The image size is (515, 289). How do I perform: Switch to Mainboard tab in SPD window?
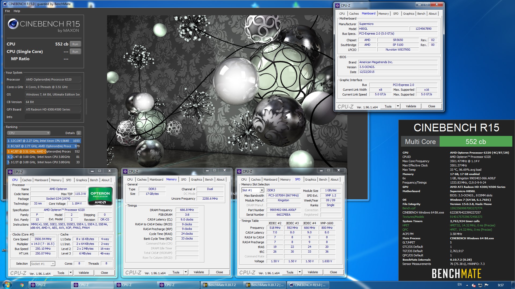point(270,180)
